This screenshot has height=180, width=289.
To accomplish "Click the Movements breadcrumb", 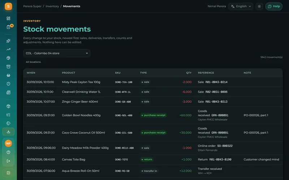I will click(x=72, y=6).
